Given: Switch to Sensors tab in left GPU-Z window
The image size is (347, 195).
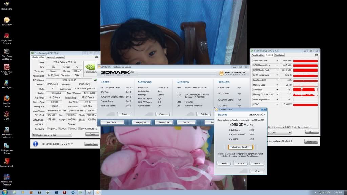Looking at the screenshot, I should pyautogui.click(x=50, y=57).
